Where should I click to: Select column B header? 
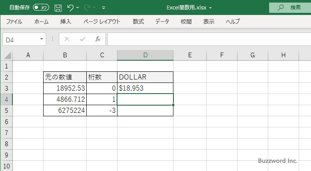tap(65, 55)
